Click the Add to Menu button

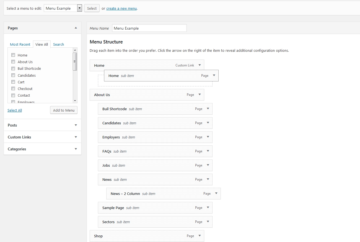pyautogui.click(x=64, y=110)
